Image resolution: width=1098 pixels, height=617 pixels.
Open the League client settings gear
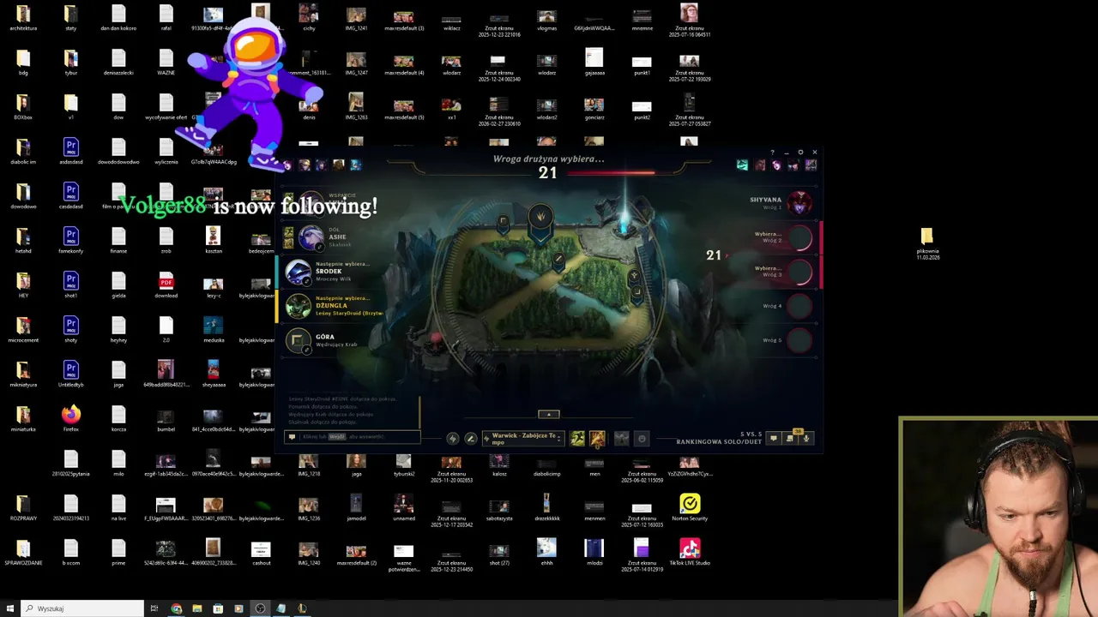pyautogui.click(x=800, y=153)
